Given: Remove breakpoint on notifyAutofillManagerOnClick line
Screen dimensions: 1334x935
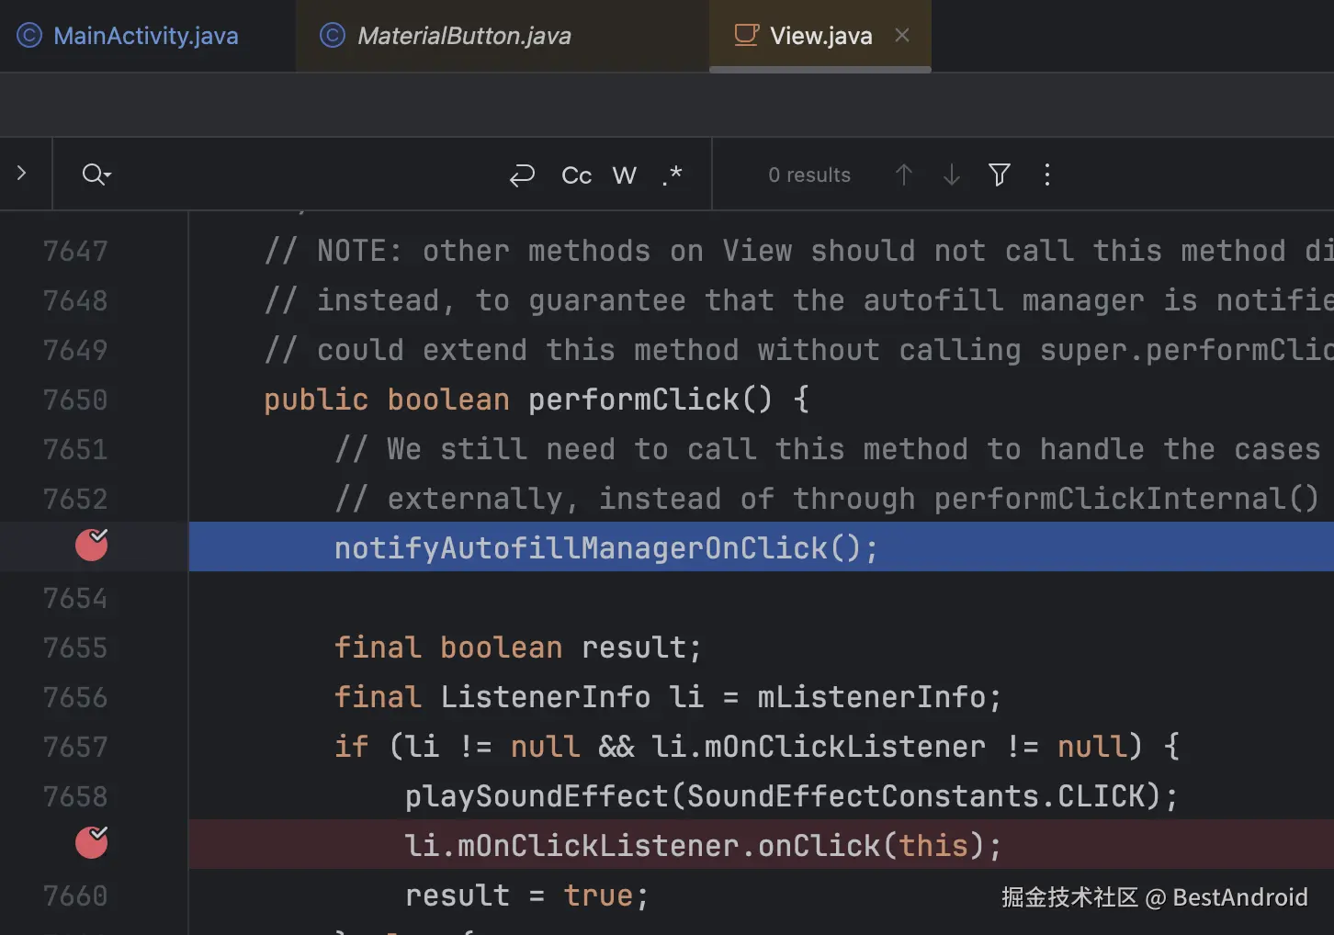Looking at the screenshot, I should coord(92,545).
